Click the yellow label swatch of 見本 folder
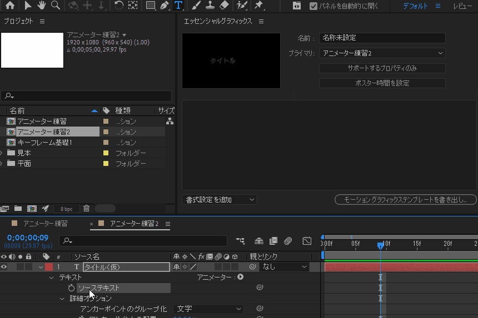This screenshot has height=318, width=478. [x=106, y=153]
